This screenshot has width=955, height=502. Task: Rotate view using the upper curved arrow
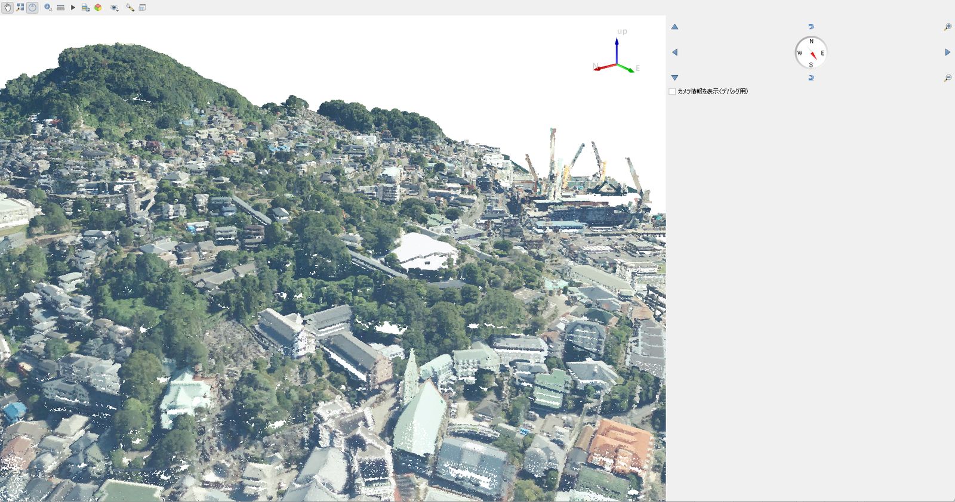click(811, 27)
